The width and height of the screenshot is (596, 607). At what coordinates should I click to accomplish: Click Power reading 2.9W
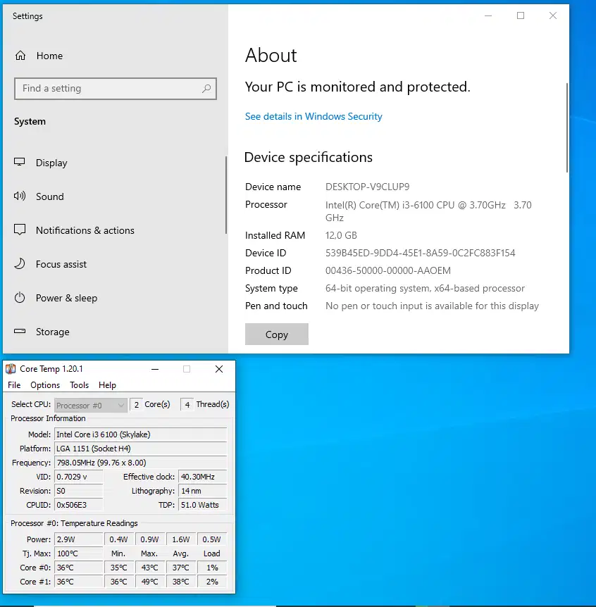pos(79,539)
